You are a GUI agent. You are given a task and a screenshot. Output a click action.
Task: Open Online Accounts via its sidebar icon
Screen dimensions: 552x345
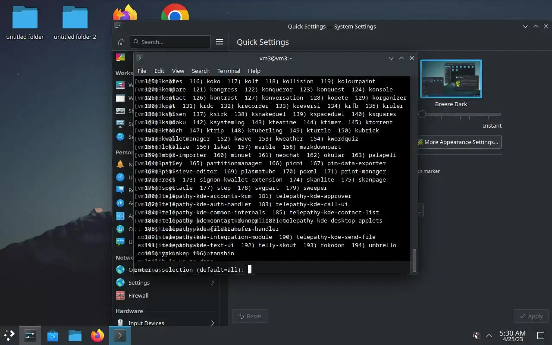pos(120,229)
